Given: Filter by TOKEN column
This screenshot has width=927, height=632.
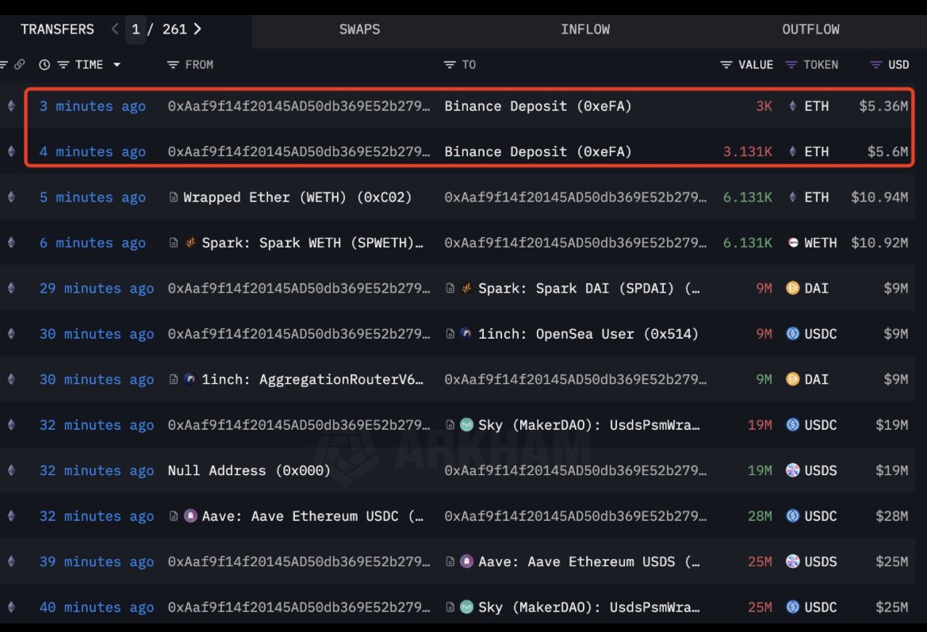Looking at the screenshot, I should click(x=791, y=65).
